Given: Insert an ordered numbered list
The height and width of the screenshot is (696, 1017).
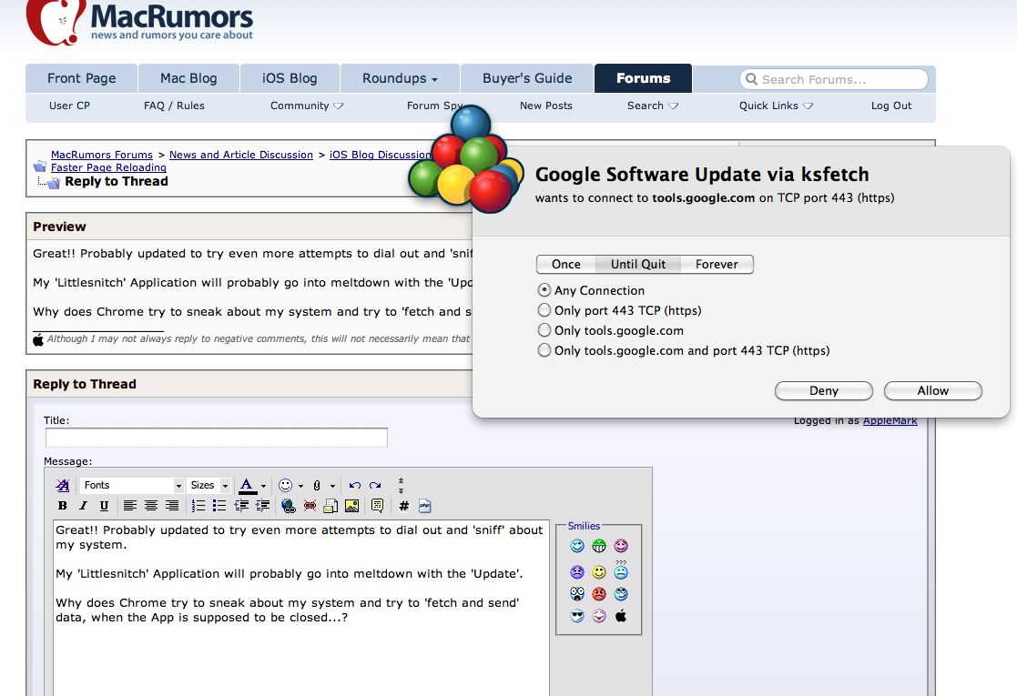Looking at the screenshot, I should 198,506.
